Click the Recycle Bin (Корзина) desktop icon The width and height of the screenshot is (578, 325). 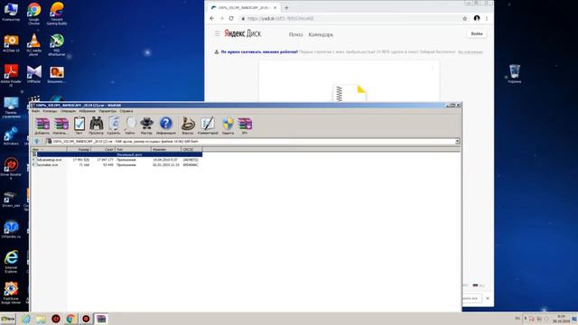point(515,73)
